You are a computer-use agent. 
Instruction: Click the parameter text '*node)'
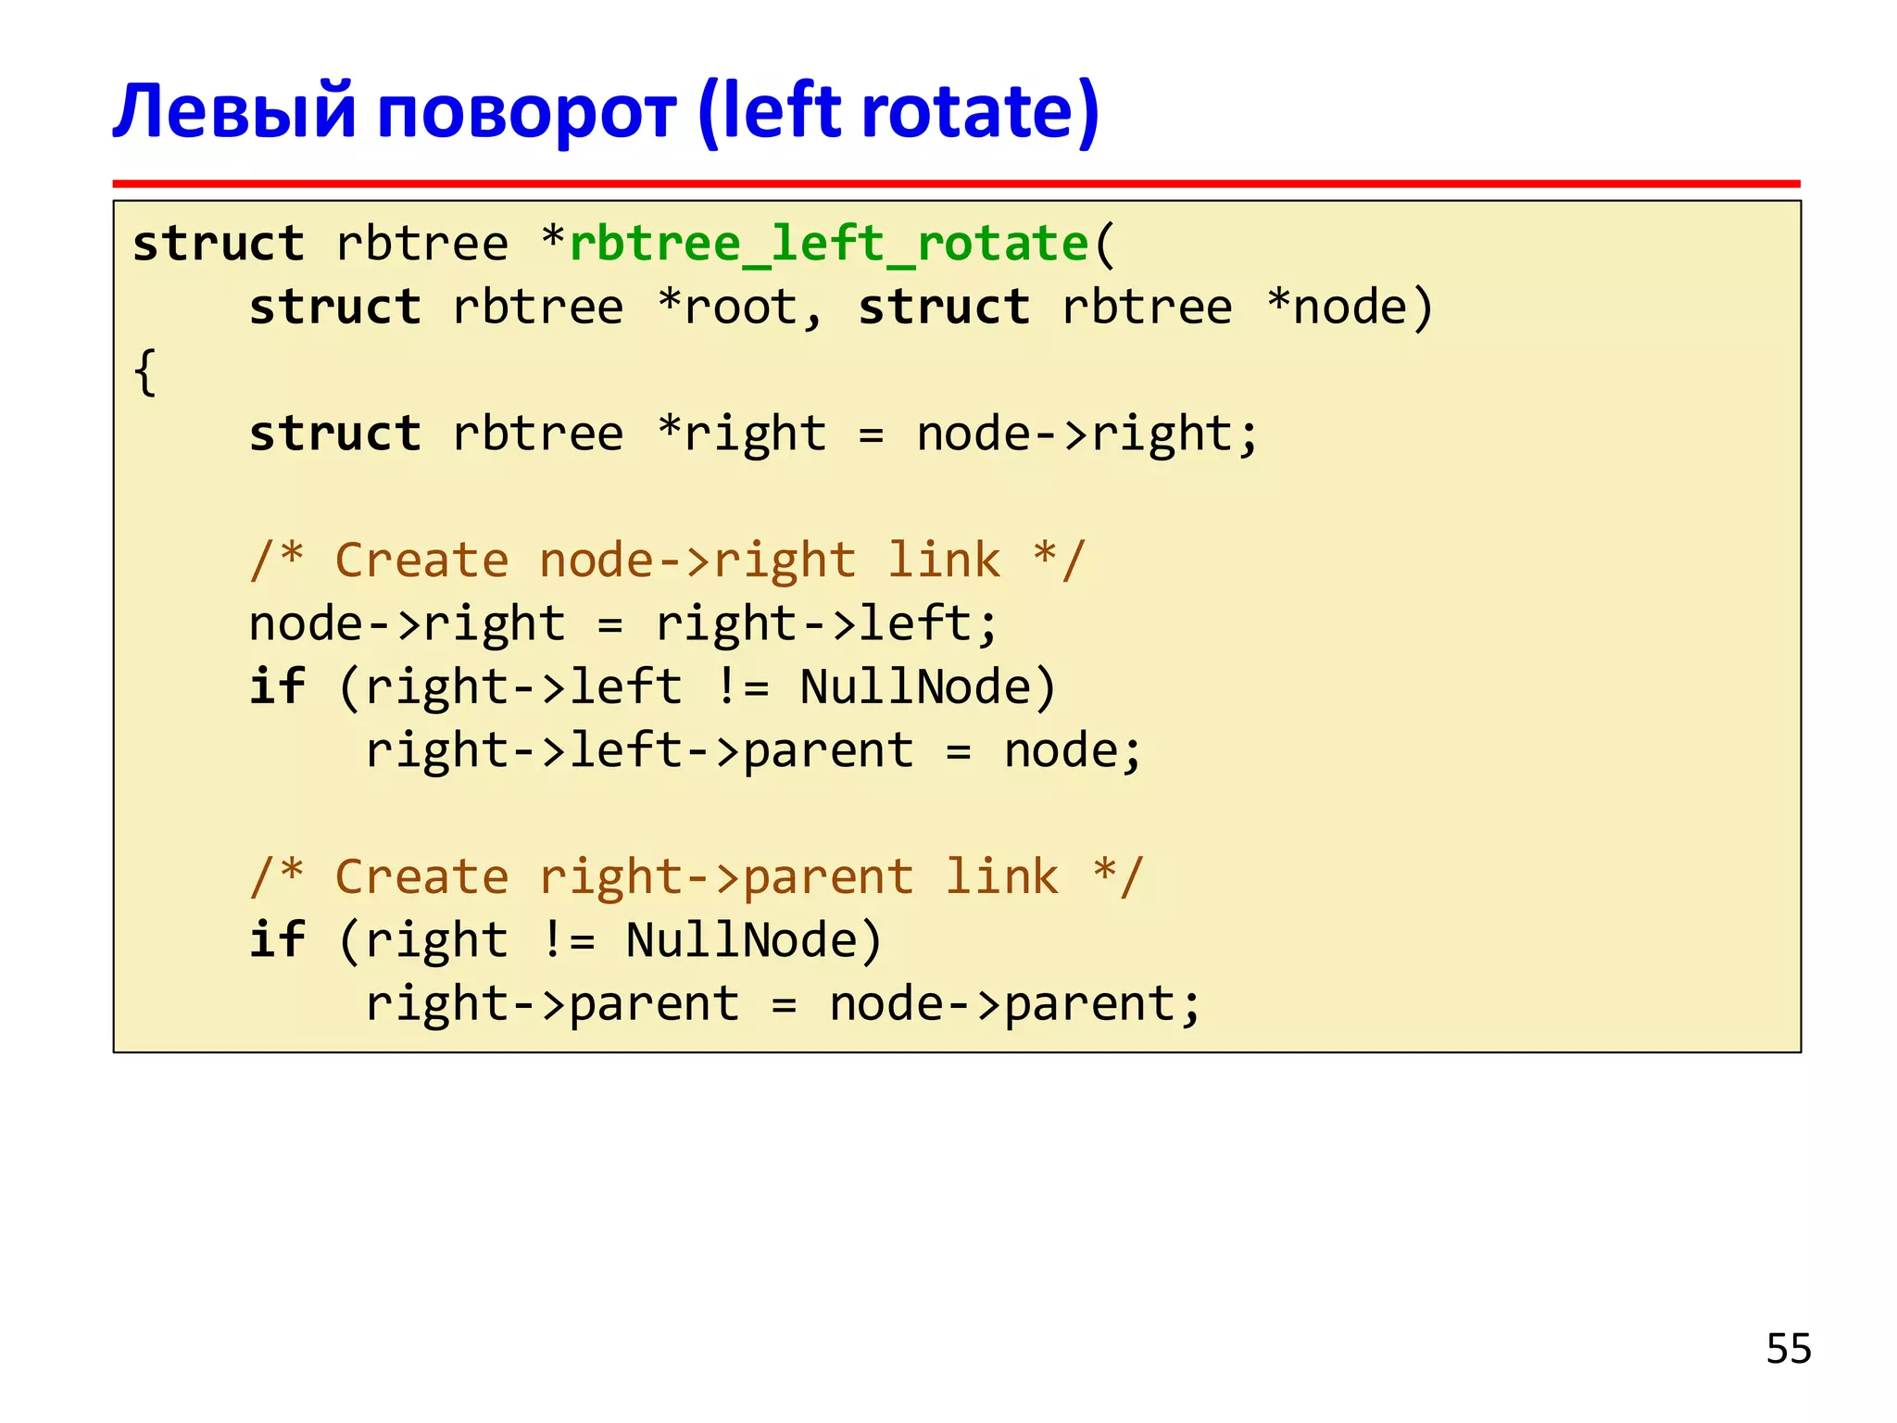(x=1350, y=308)
